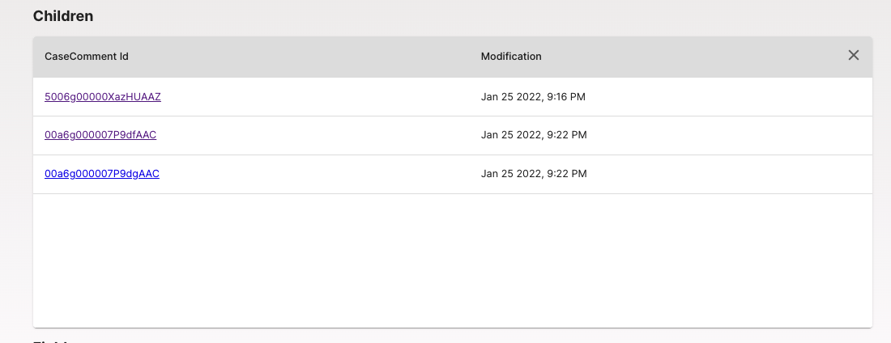
Task: Open the 5006g00000XazHUAAZ record link
Action: pos(103,96)
